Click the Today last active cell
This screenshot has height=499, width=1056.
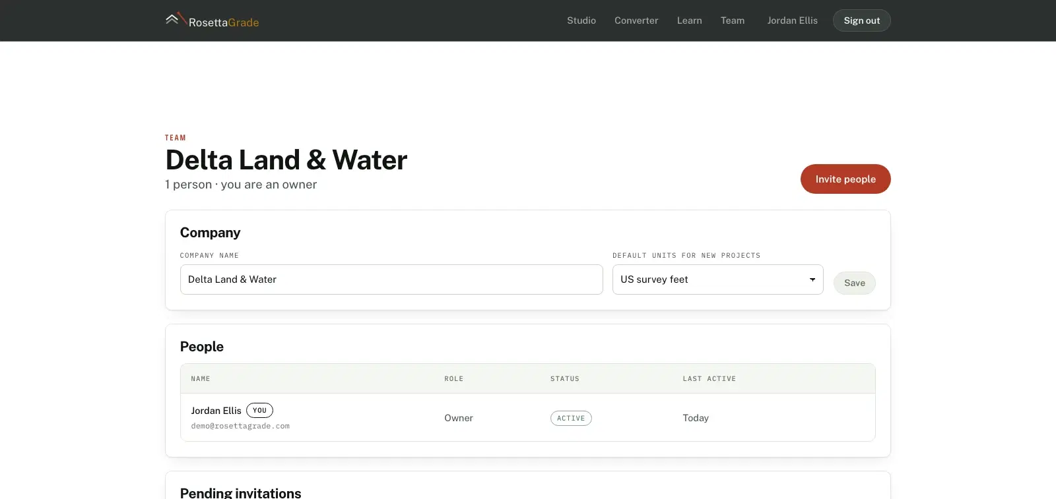(x=696, y=418)
